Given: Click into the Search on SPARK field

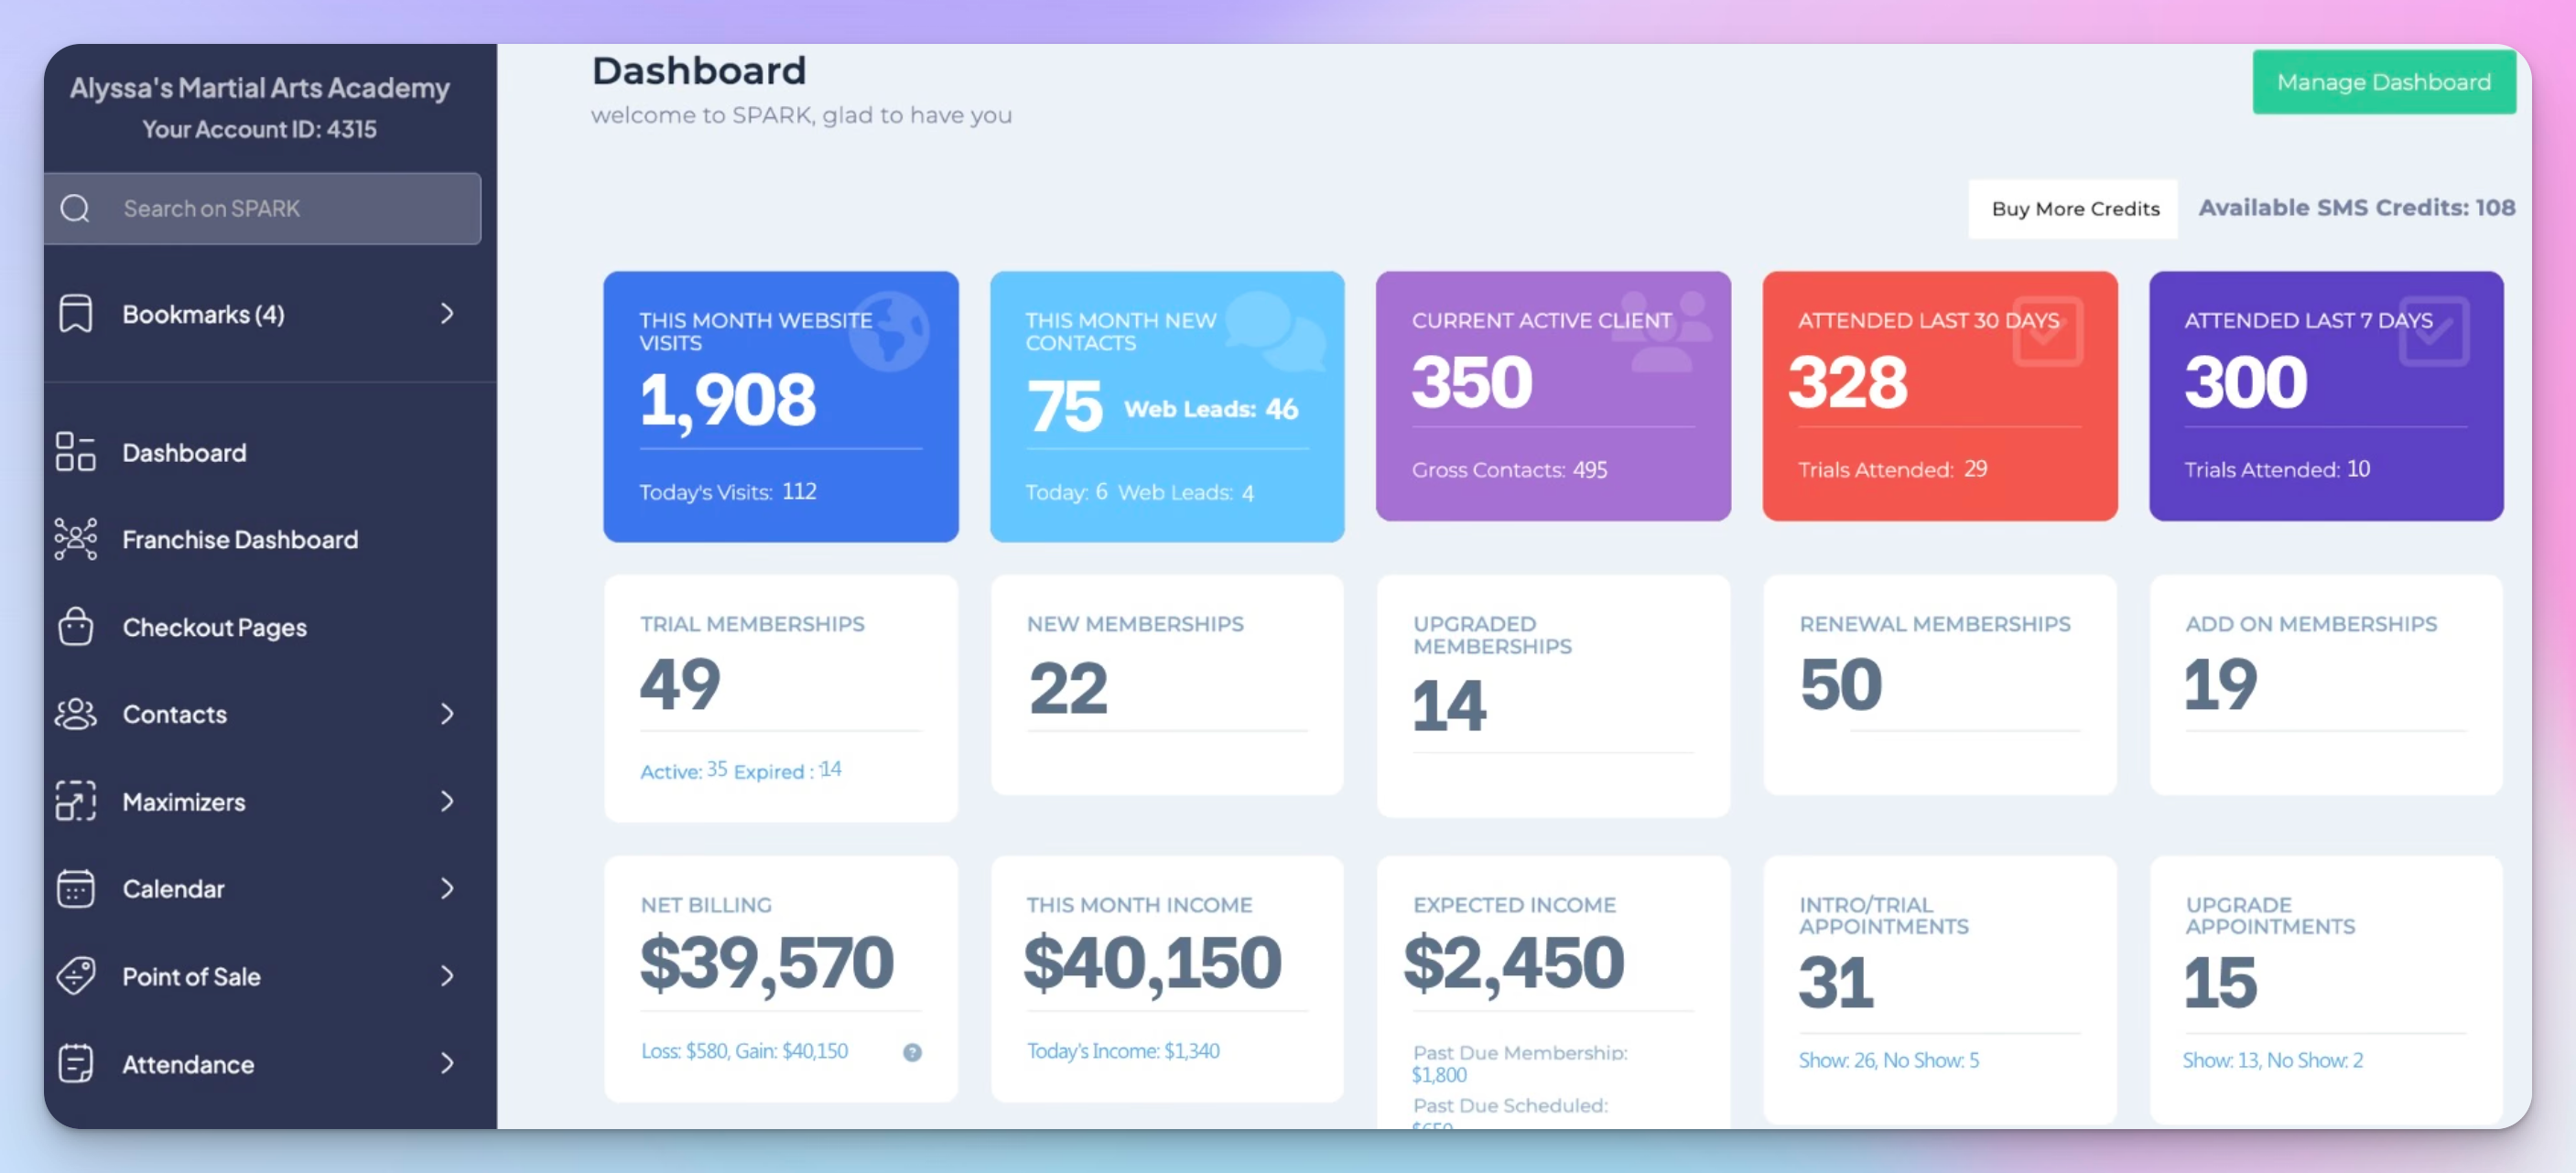Looking at the screenshot, I should point(263,209).
